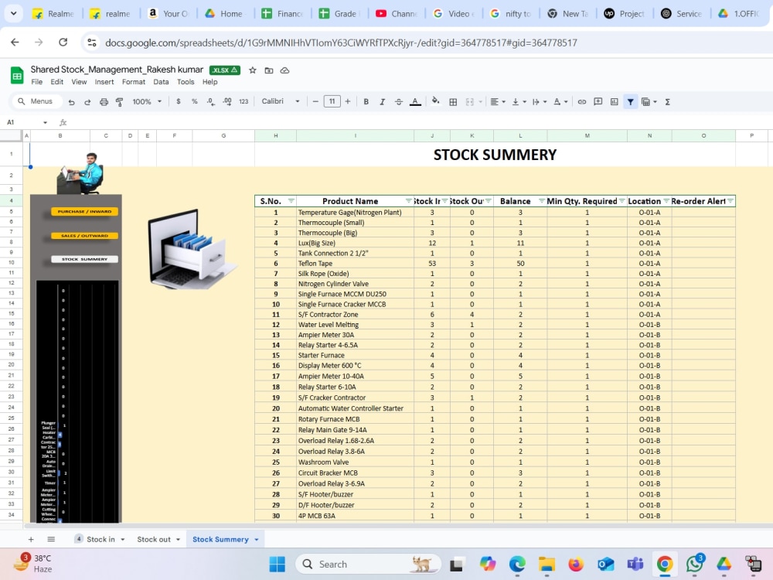Reload the page in the browser
Viewport: 773px width, 580px height.
pos(63,43)
